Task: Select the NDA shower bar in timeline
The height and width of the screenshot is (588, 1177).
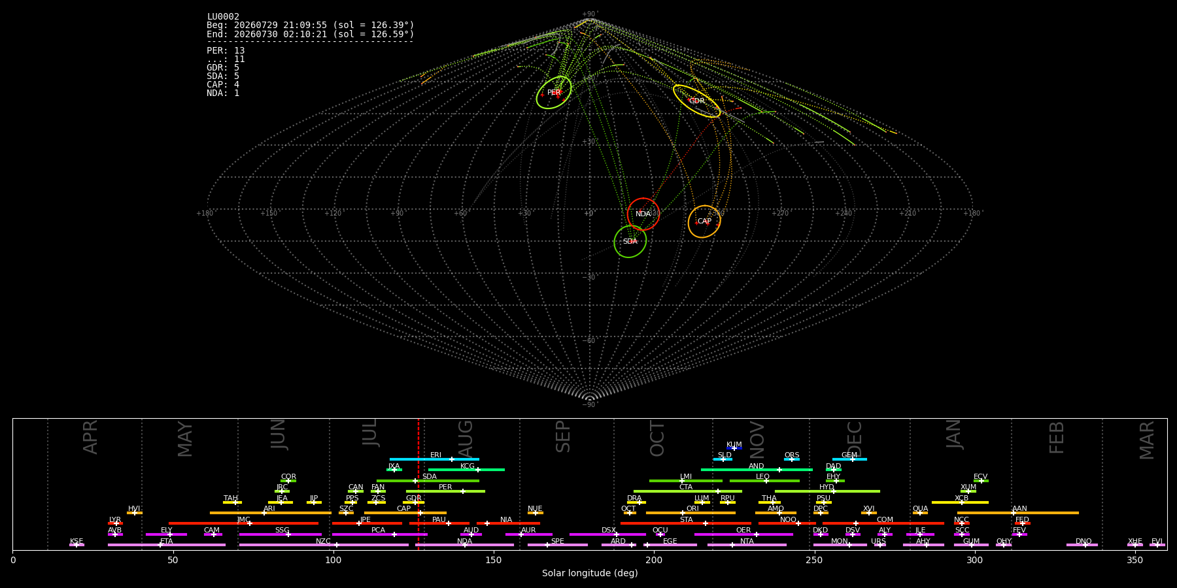Action: pos(464,545)
